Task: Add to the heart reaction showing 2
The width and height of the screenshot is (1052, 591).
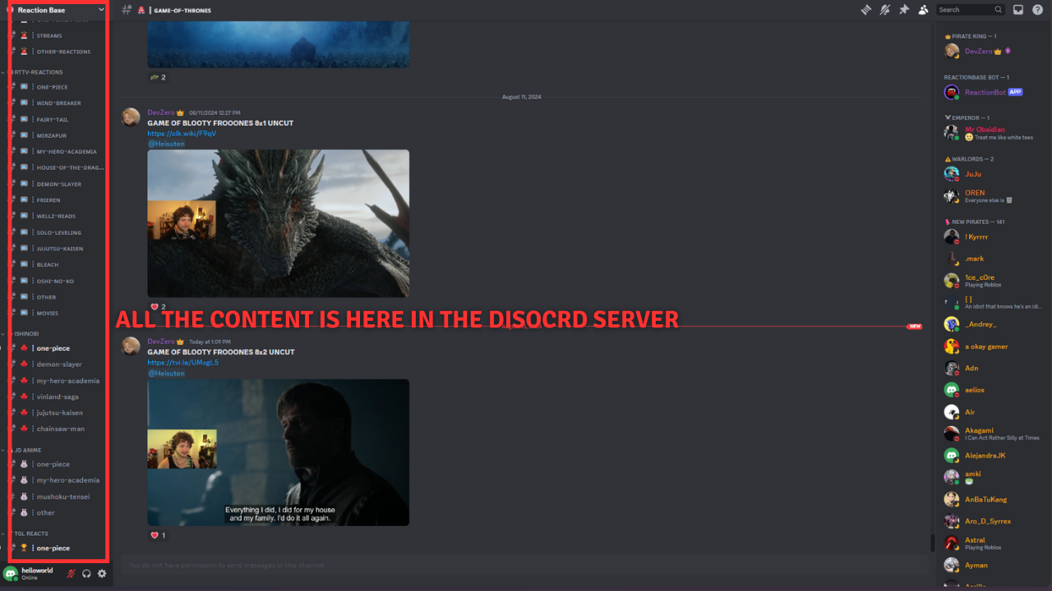Action: pos(158,306)
